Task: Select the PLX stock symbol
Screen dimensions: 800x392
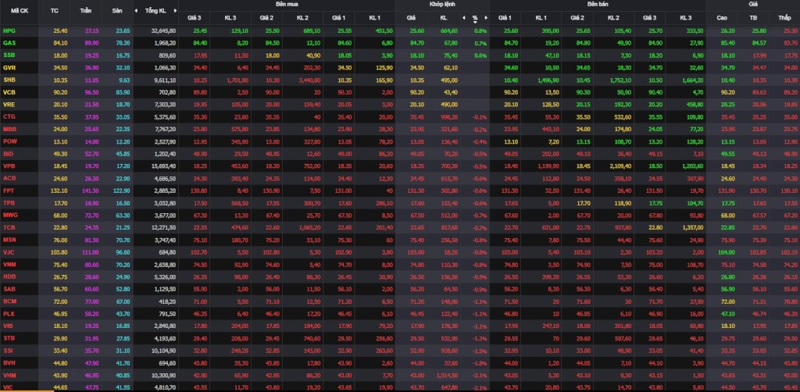Action: pos(9,313)
